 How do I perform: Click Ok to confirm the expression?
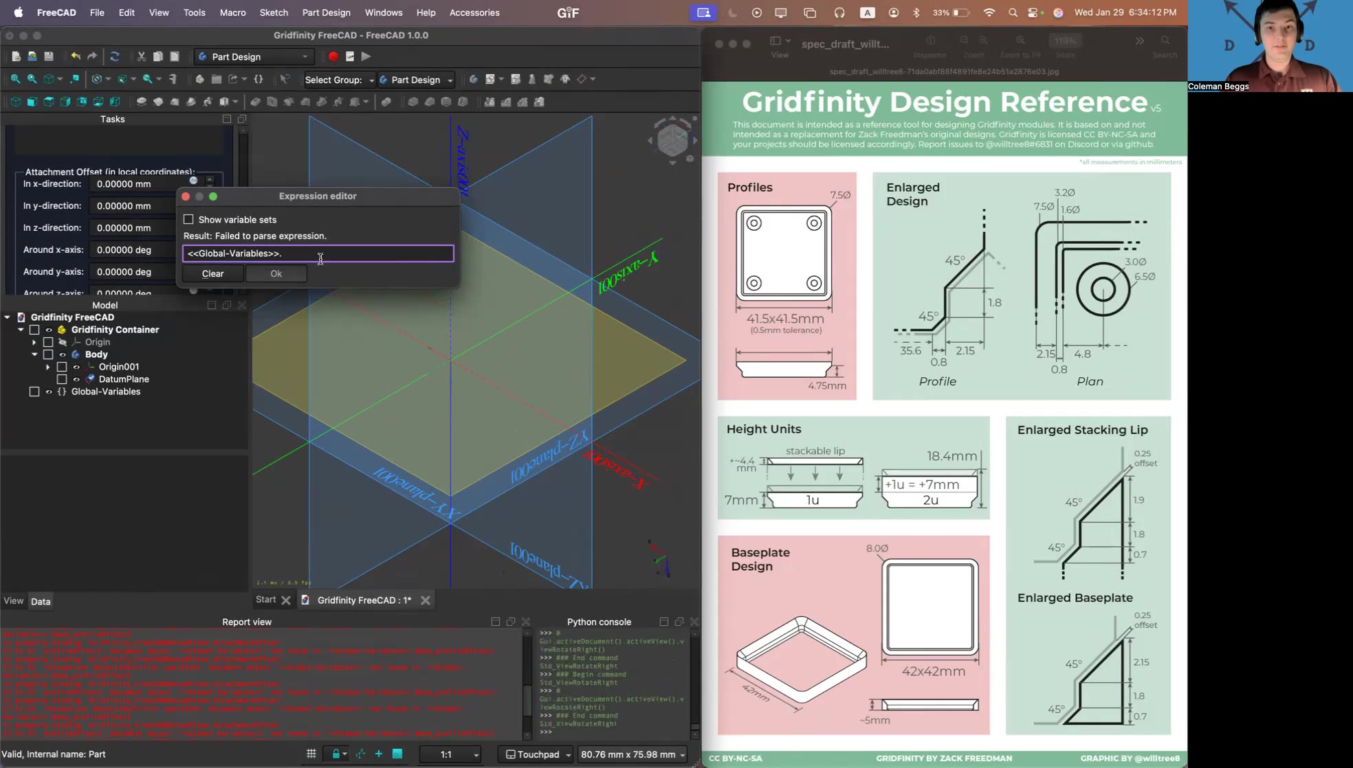click(x=276, y=273)
